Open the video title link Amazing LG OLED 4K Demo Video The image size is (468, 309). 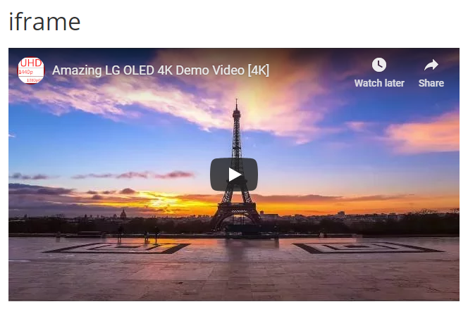point(161,70)
